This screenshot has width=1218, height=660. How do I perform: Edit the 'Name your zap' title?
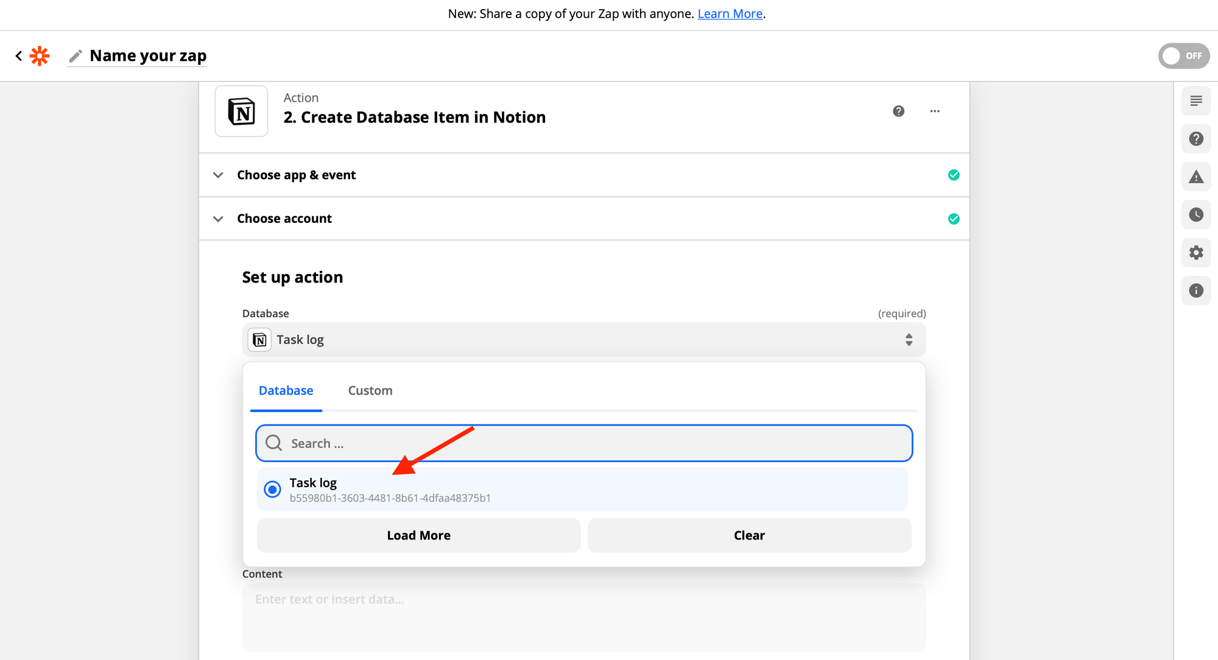coord(148,56)
